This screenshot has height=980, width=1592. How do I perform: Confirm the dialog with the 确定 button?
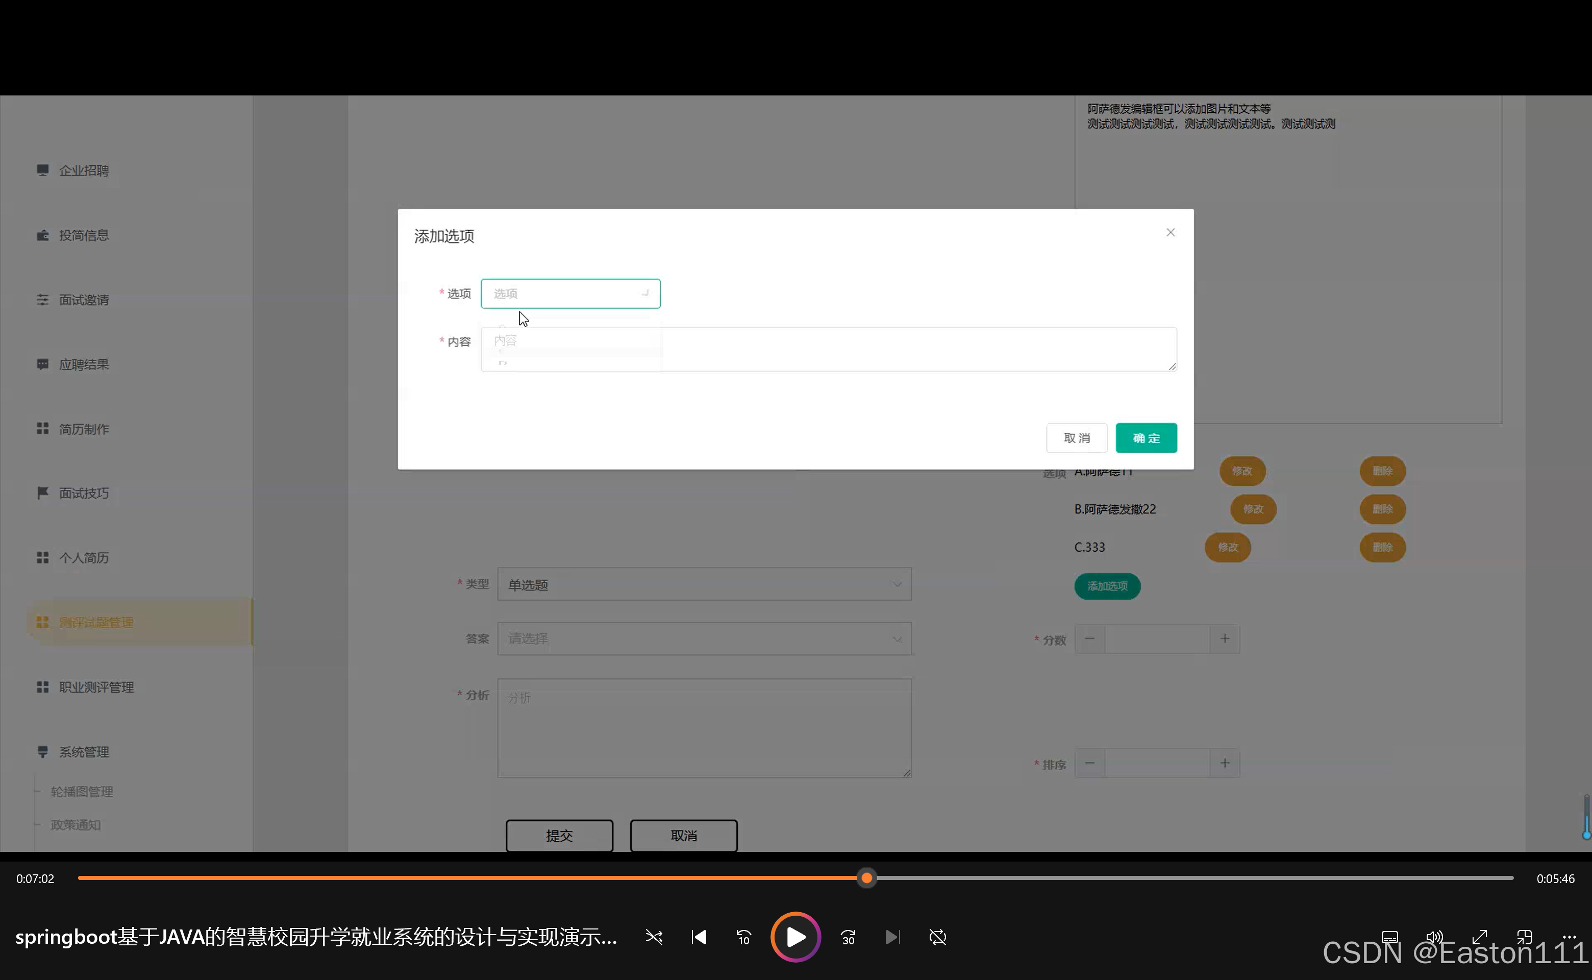[1146, 437]
